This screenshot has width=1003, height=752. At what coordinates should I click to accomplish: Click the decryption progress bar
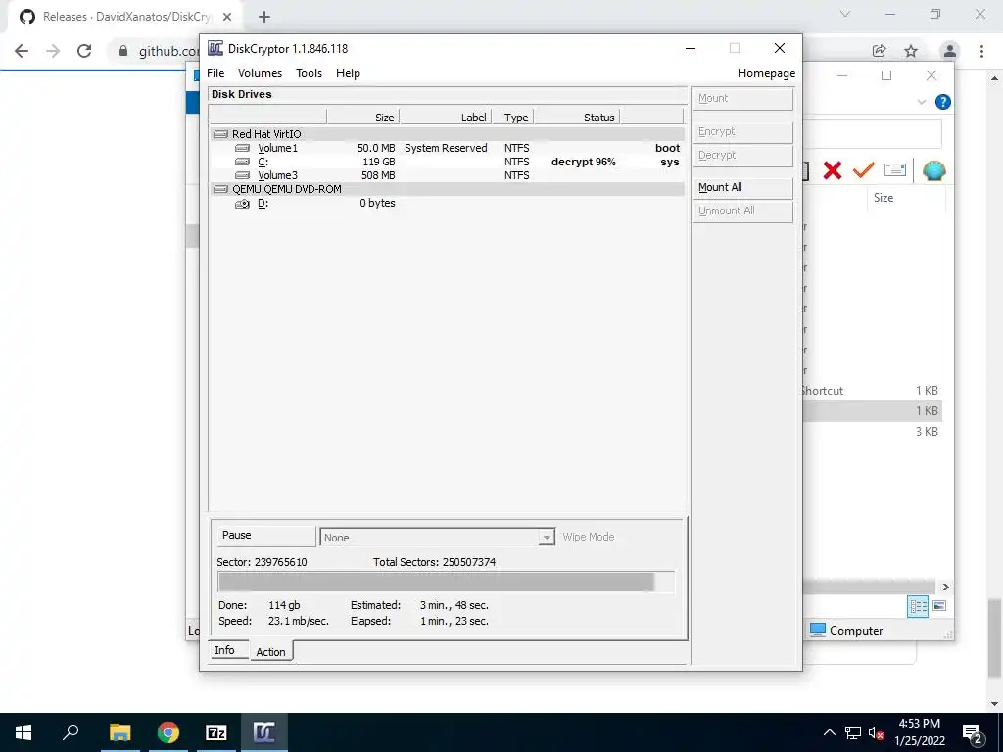tap(446, 582)
